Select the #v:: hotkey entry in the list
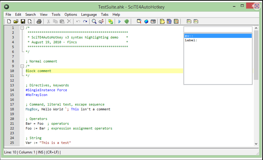Image resolution: width=263 pixels, height=160 pixels. tap(218, 36)
